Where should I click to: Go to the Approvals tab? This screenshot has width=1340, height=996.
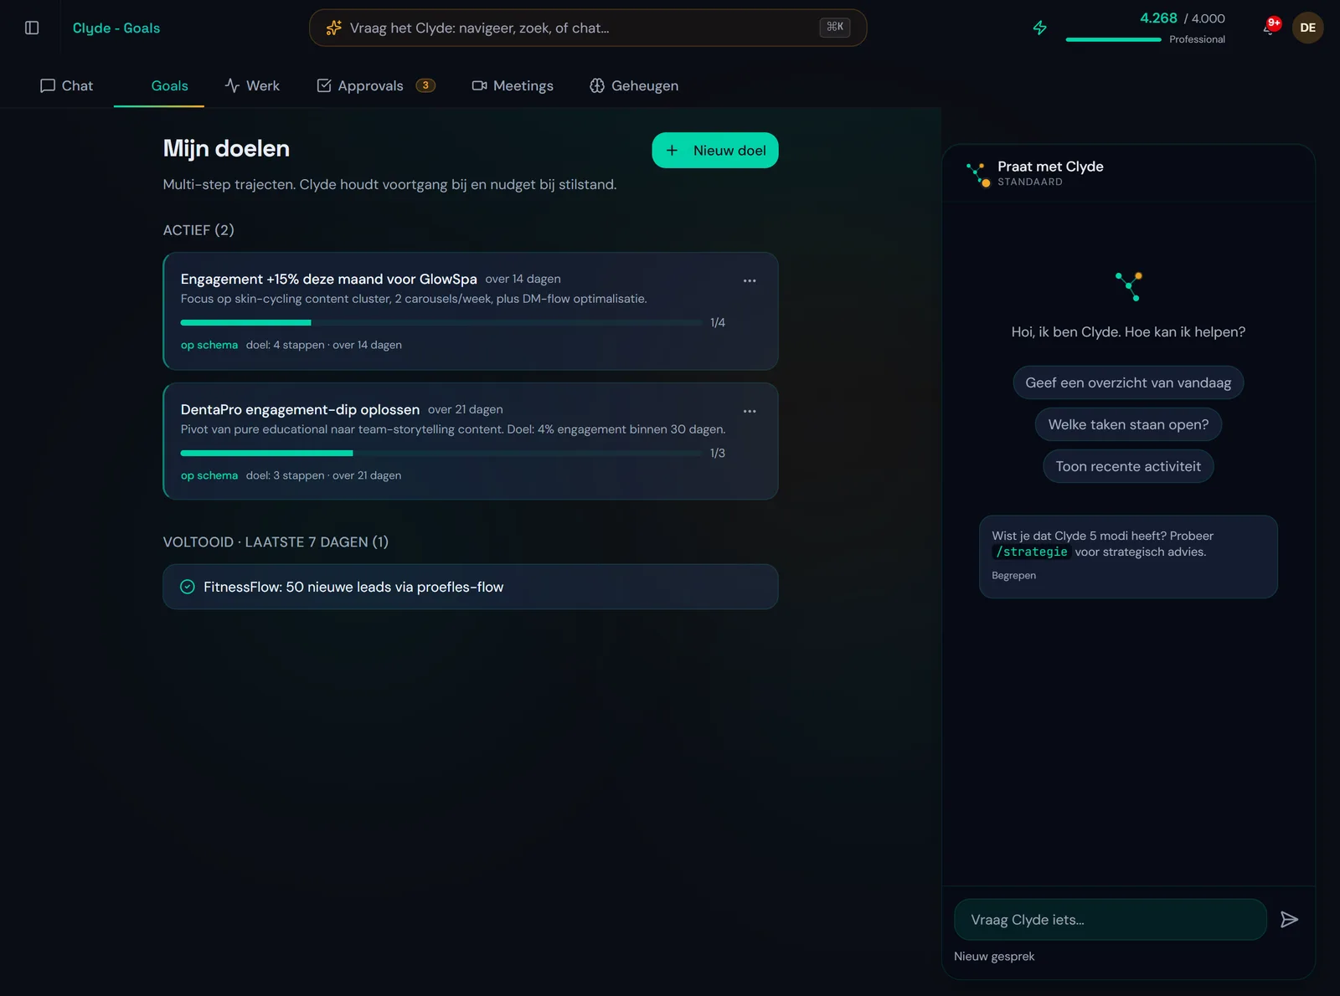click(x=376, y=85)
